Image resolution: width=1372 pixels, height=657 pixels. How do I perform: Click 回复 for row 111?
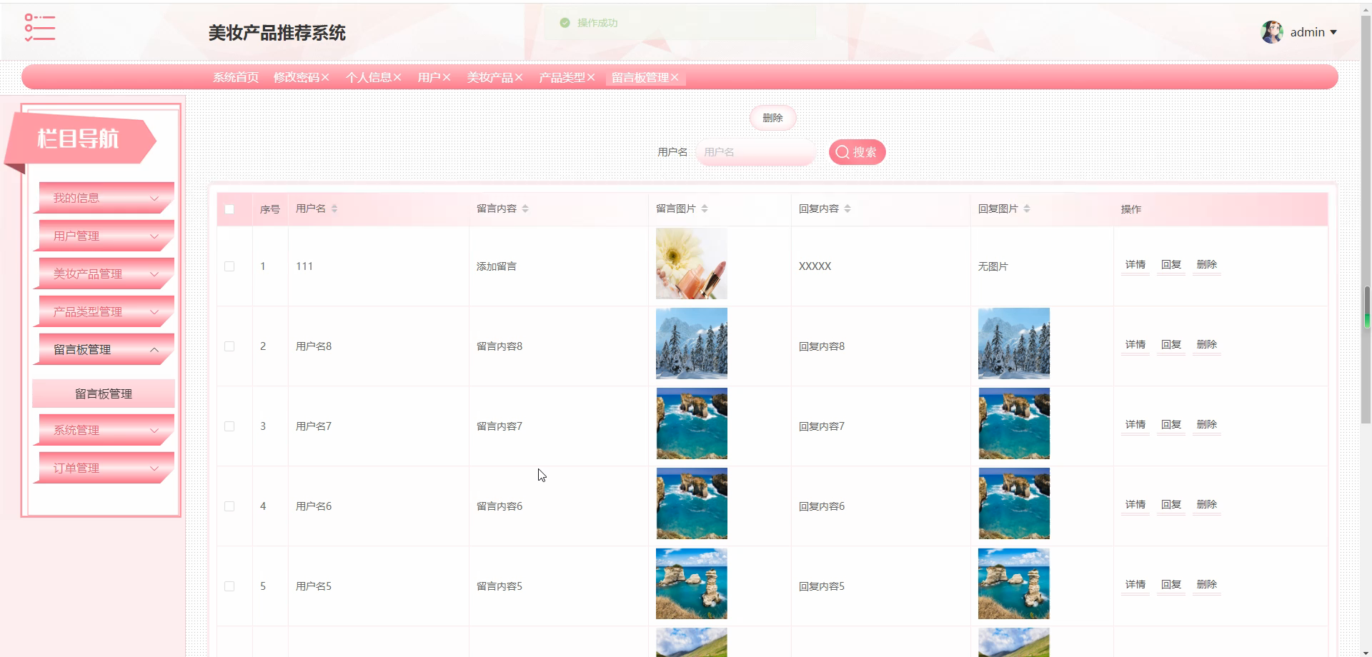(x=1171, y=265)
